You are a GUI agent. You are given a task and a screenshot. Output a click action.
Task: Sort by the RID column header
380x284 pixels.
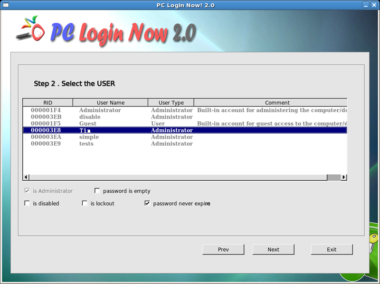48,103
